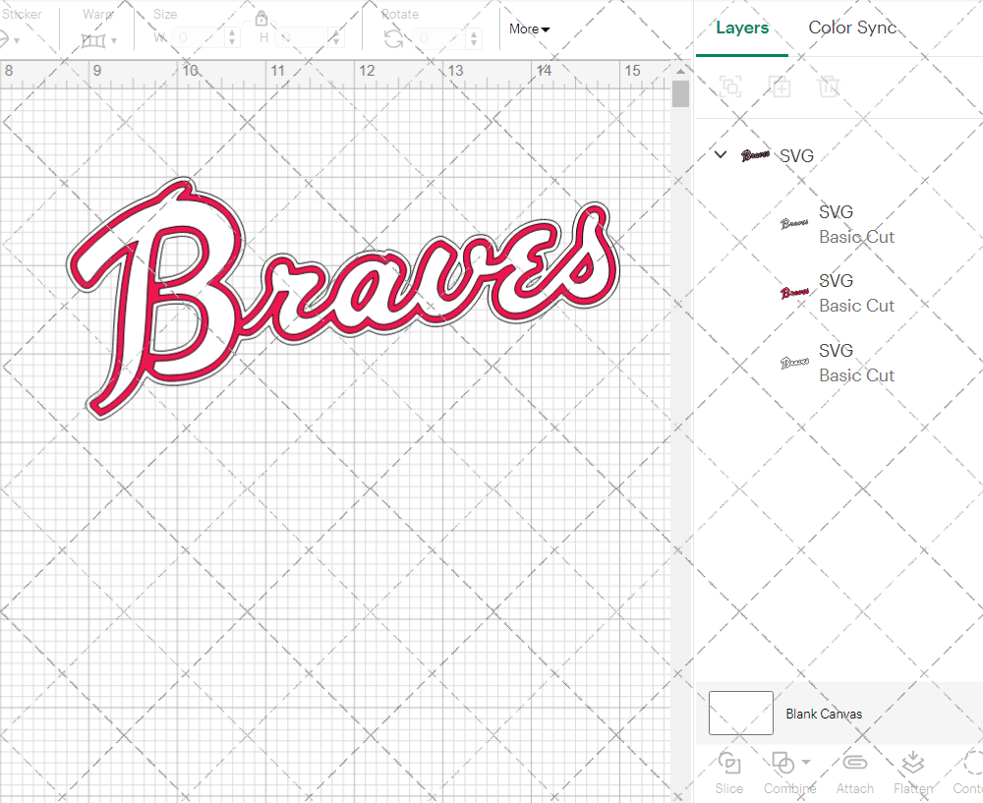Click the SVG group label text
Viewport: 983px width, 803px height.
tap(797, 155)
